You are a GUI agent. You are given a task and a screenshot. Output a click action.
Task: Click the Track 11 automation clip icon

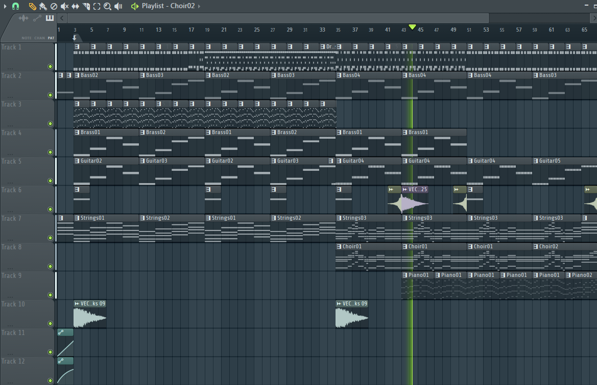(61, 332)
